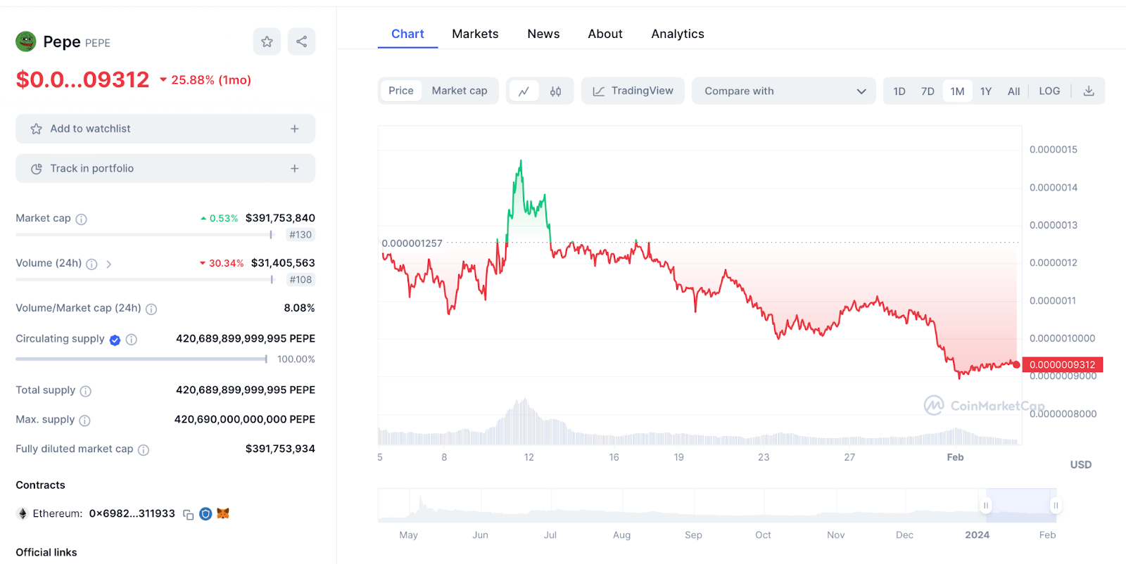Select the Market cap chart toggle
Viewport: 1126px width, 564px height.
coord(460,91)
